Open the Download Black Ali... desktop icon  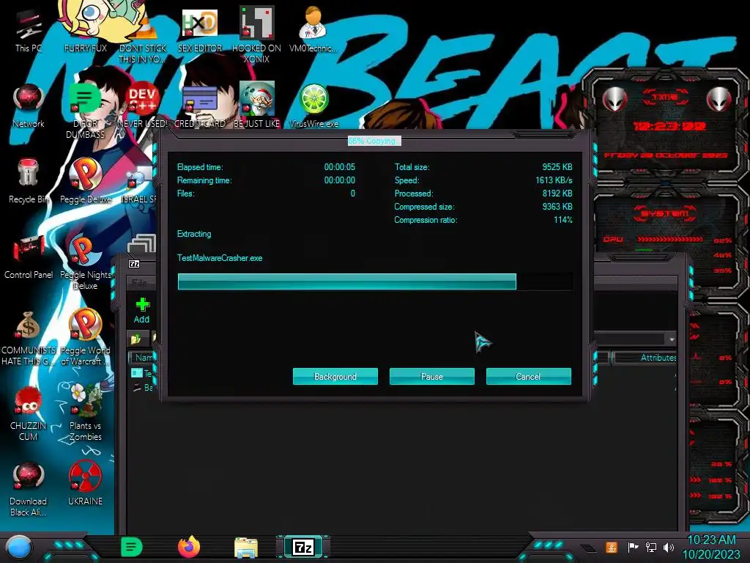[x=29, y=488]
